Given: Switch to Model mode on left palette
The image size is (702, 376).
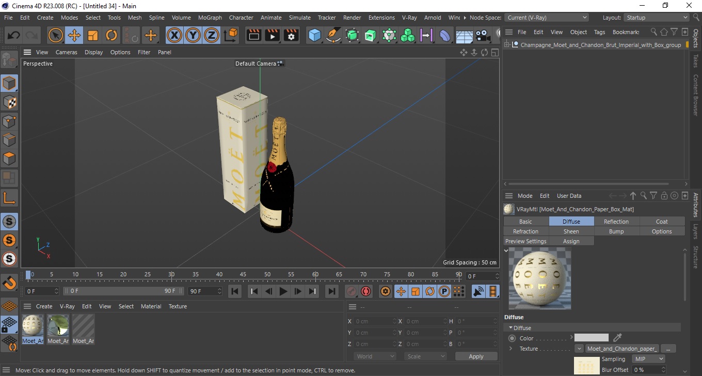Looking at the screenshot, I should [9, 83].
